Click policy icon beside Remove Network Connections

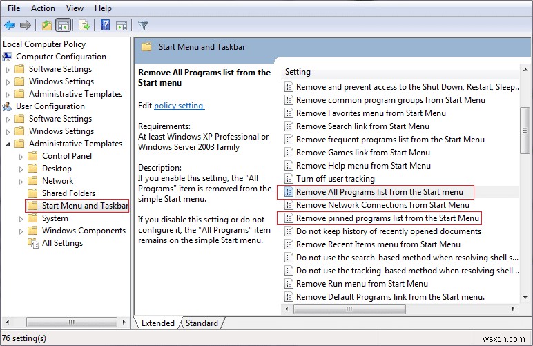289,205
